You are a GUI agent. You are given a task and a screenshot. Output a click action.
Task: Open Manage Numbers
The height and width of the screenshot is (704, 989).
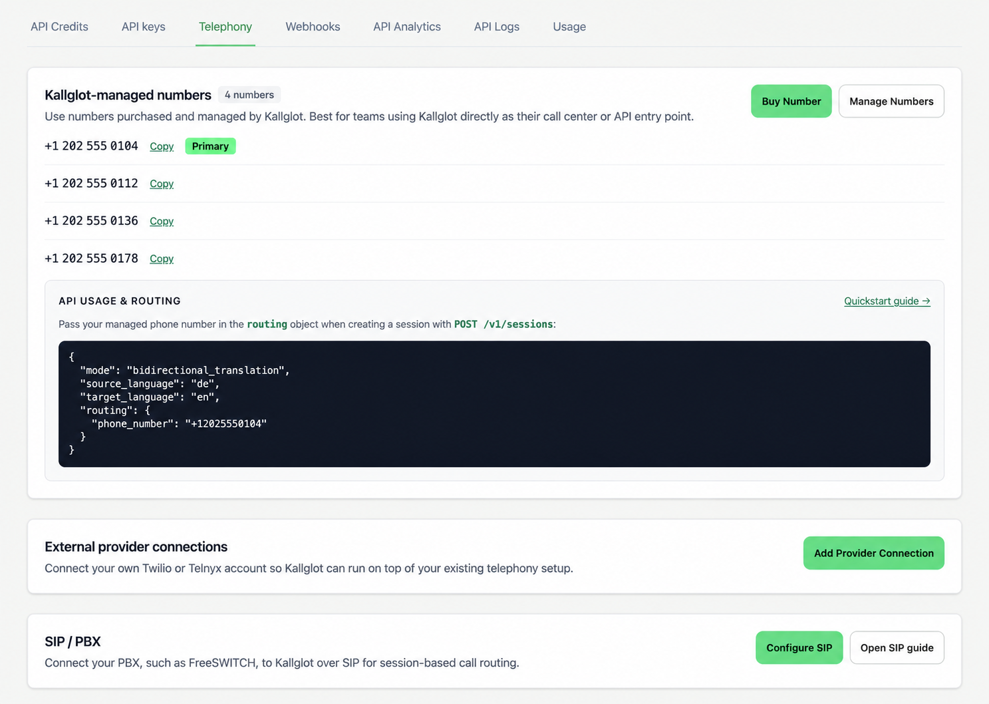pyautogui.click(x=891, y=101)
